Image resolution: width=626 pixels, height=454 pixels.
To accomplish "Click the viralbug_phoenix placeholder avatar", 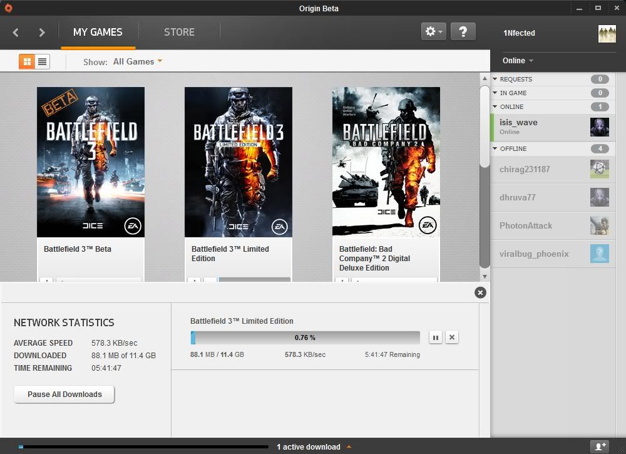I will pyautogui.click(x=600, y=254).
